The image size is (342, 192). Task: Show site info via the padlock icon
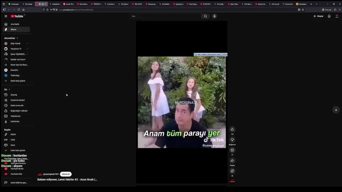47,10
